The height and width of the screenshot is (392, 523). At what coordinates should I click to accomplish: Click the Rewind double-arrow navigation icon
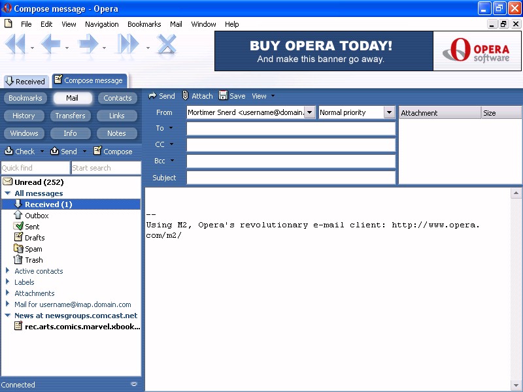coord(15,44)
